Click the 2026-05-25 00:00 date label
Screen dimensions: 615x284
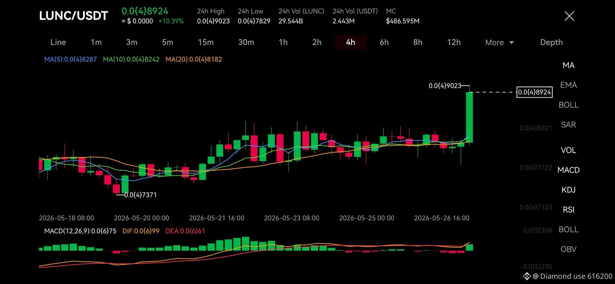(x=367, y=218)
